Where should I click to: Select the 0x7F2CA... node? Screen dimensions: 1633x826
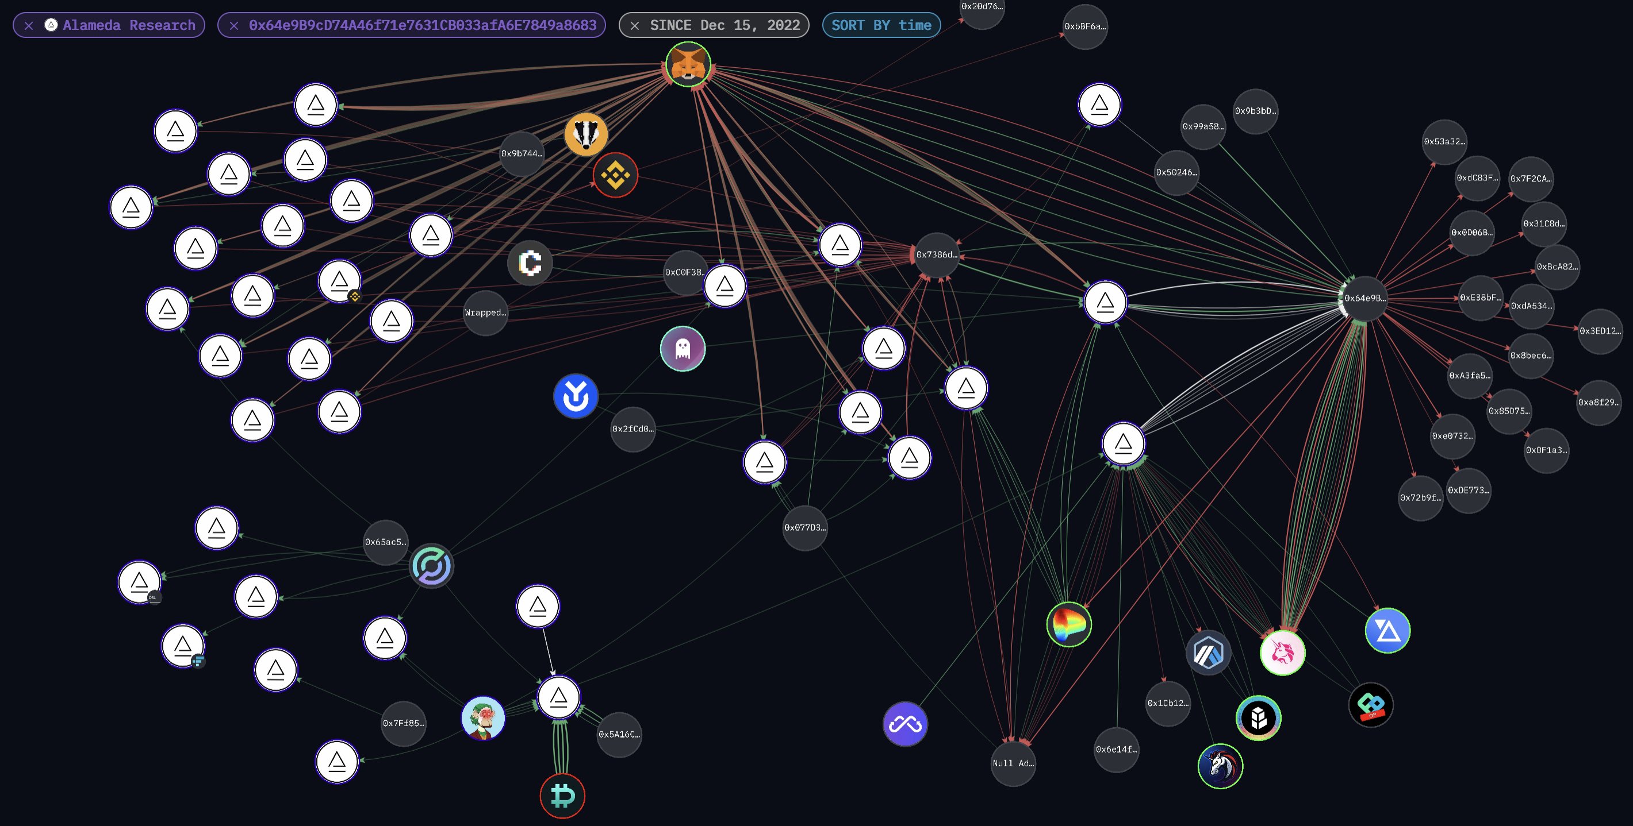(1530, 179)
